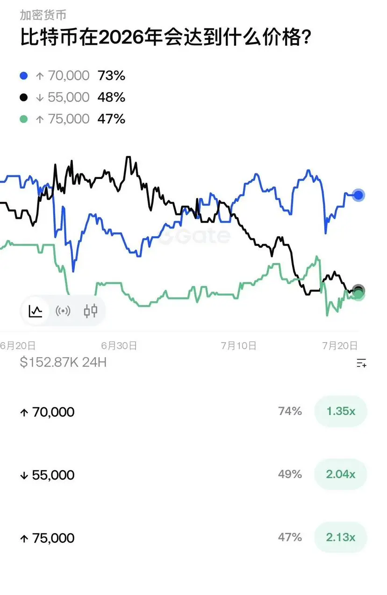Click the $152.87K 24H volume label
Viewport: 387px width, 595px height.
point(63,362)
